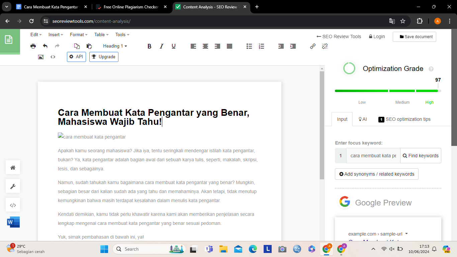Open the Heading 1 style dropdown
This screenshot has height=257, width=457.
click(x=115, y=46)
